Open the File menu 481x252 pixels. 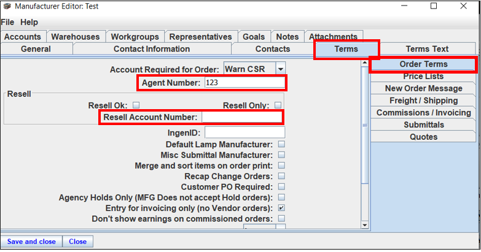(7, 22)
